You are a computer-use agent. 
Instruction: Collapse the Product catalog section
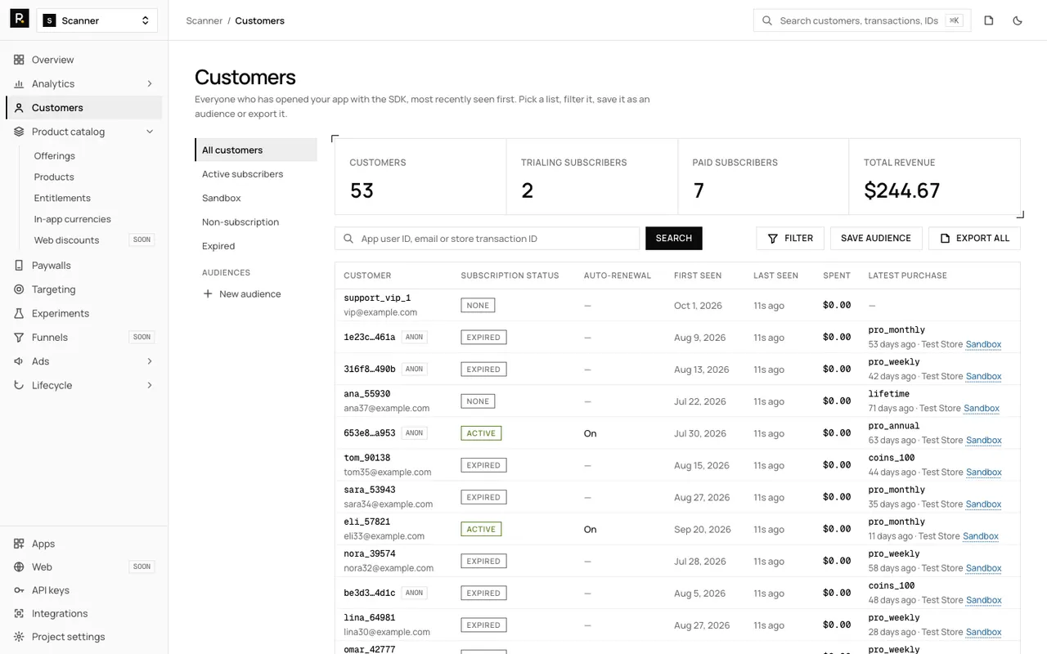point(150,132)
